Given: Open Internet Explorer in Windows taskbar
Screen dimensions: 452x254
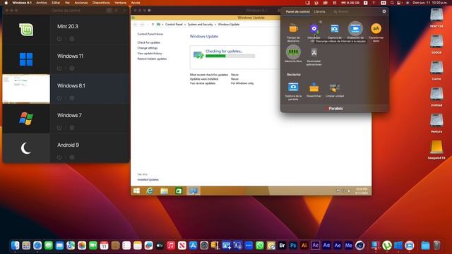Looking at the screenshot, I should [150, 190].
